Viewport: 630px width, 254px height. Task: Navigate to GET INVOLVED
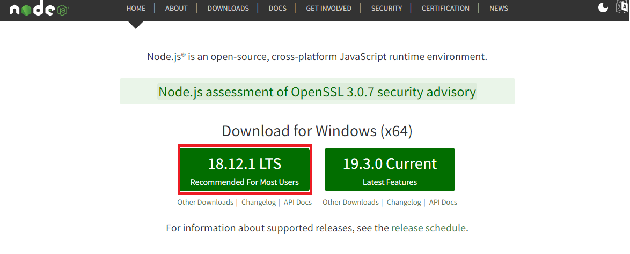[x=328, y=8]
